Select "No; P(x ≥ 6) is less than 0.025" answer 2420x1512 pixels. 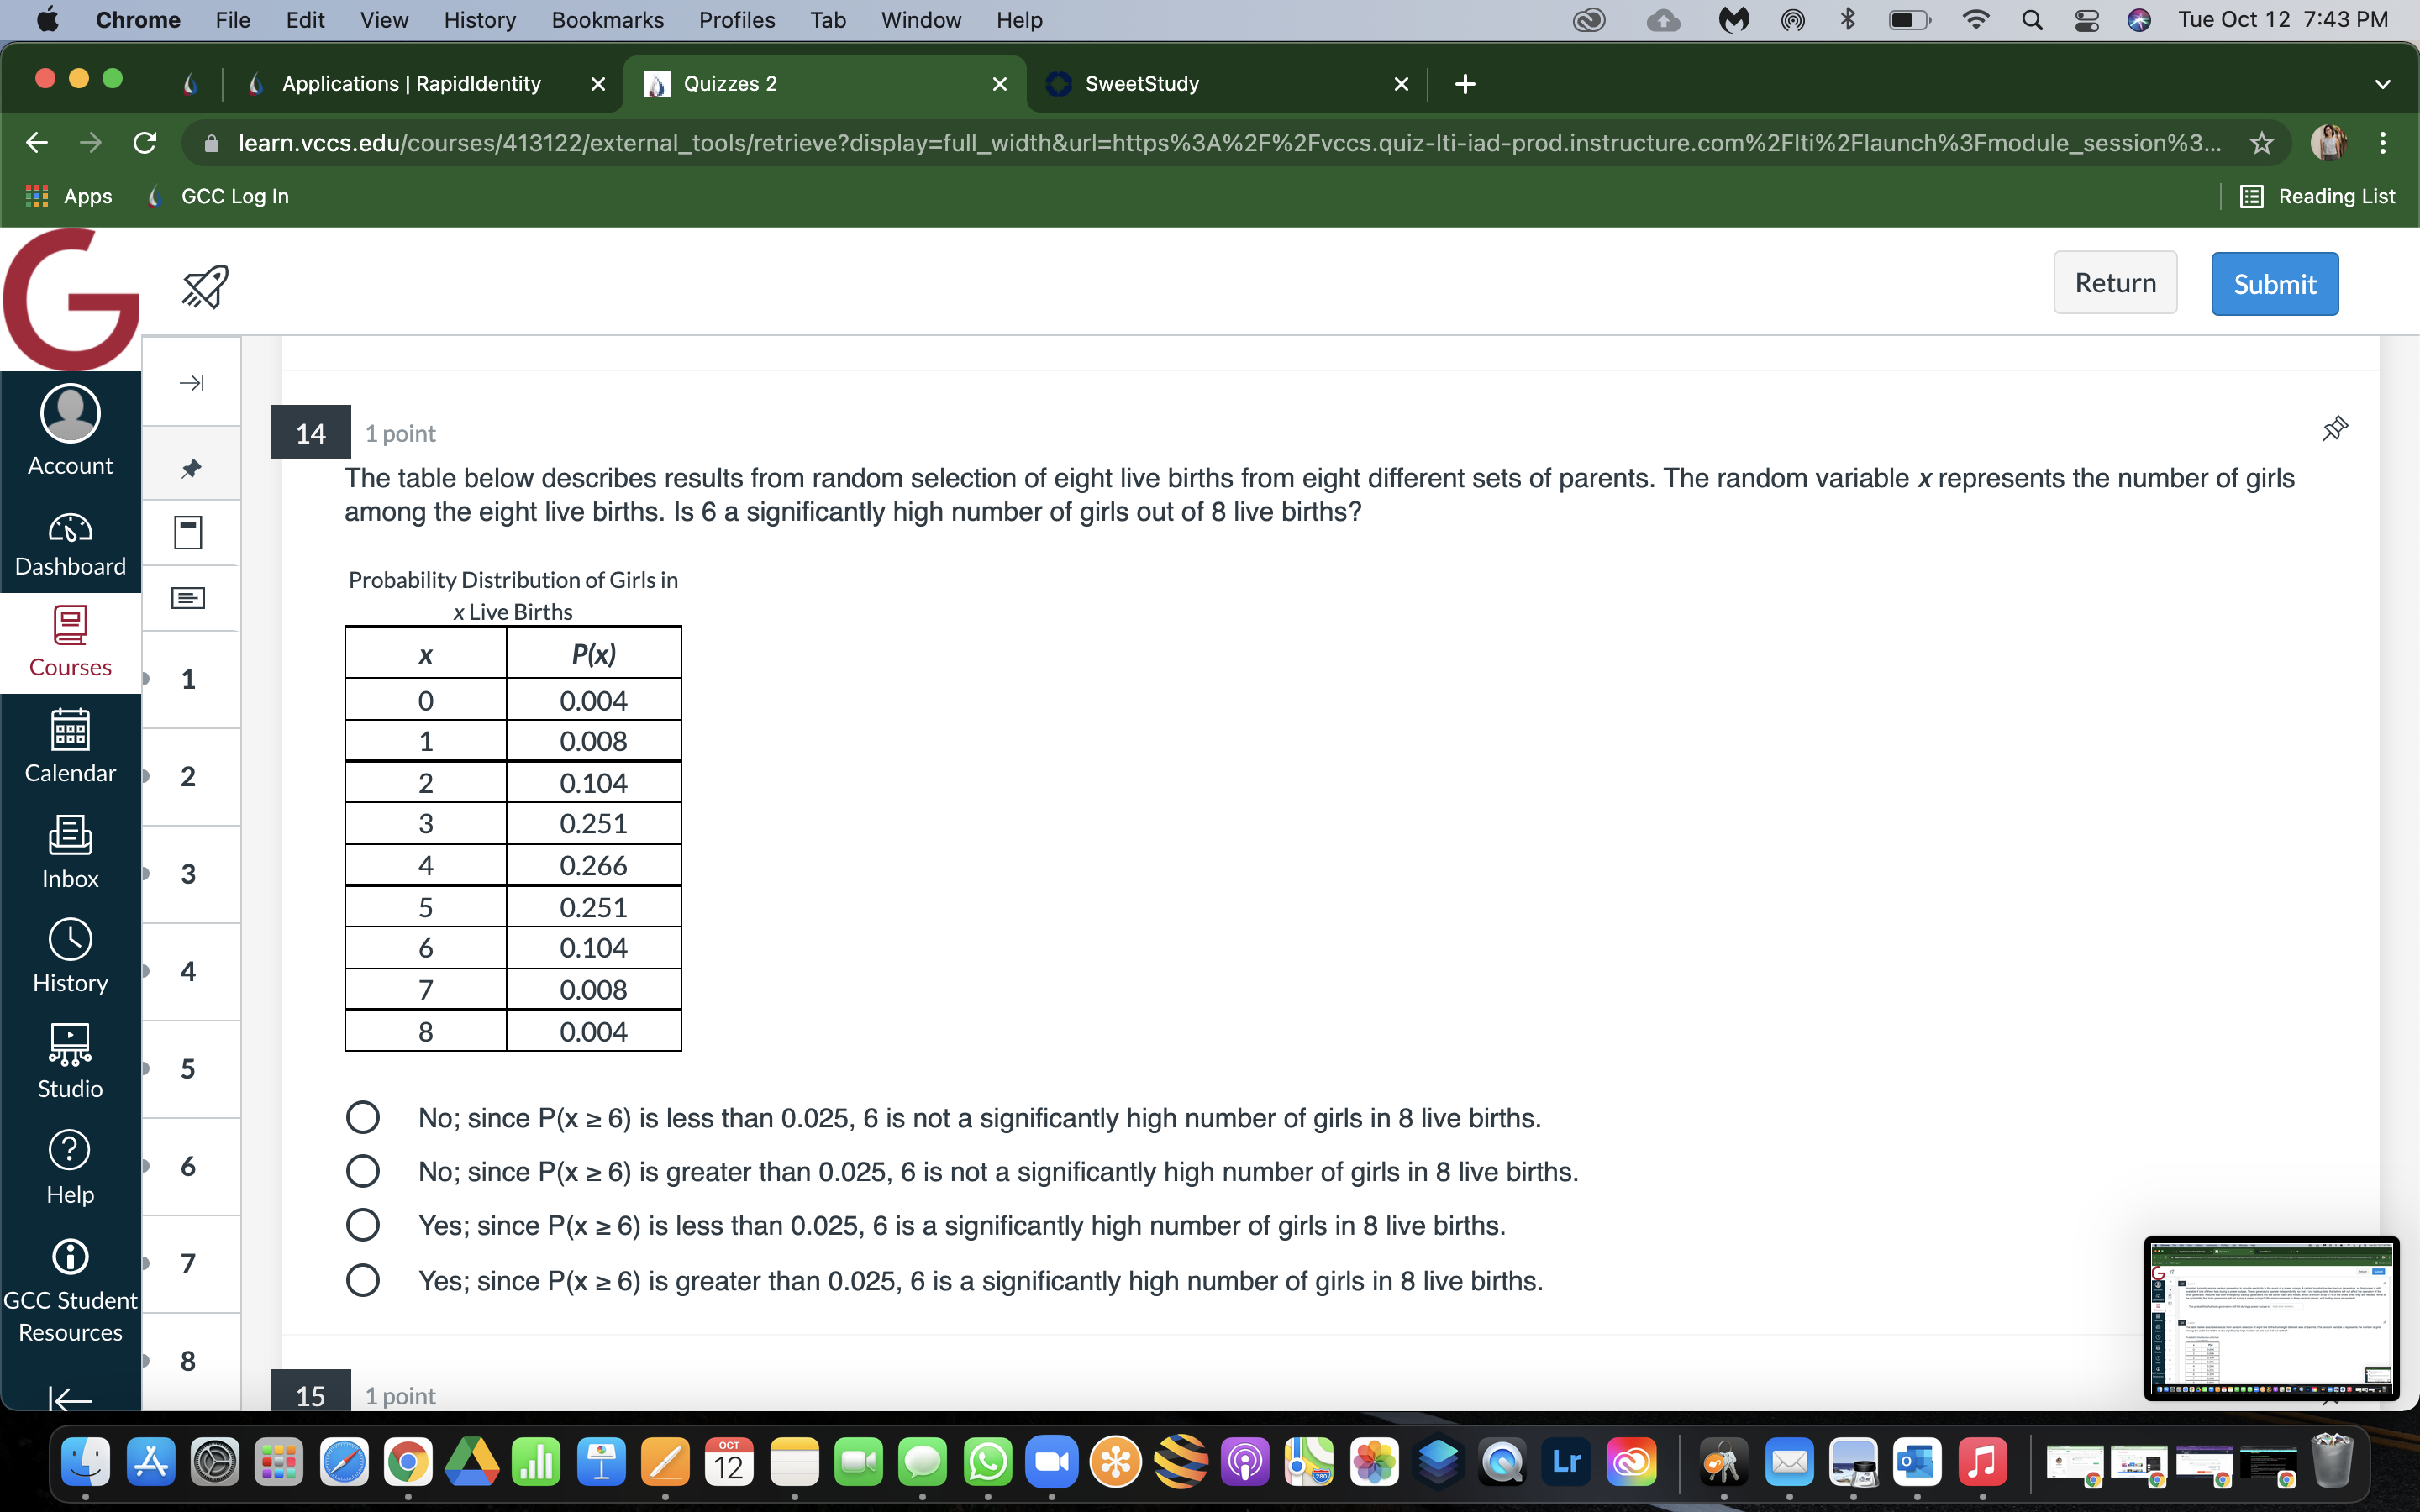coord(362,1117)
